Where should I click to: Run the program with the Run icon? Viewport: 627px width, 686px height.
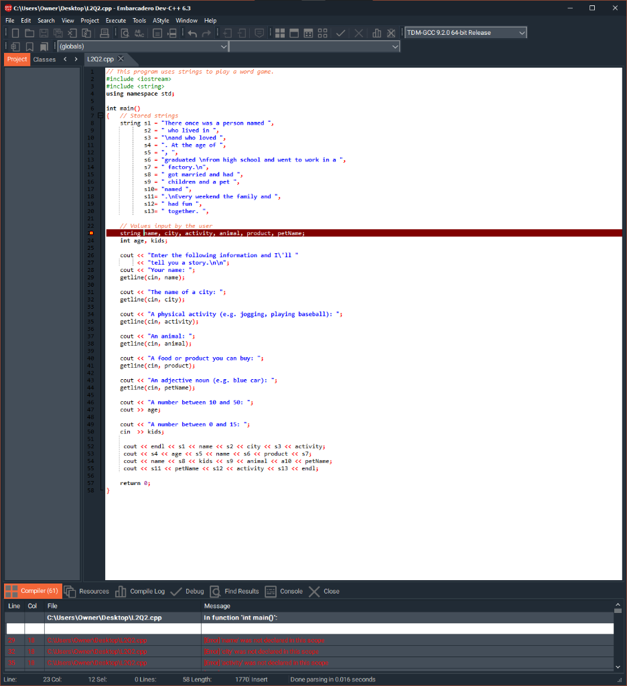(294, 32)
